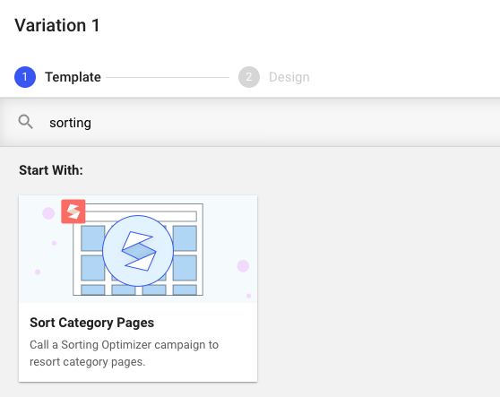The width and height of the screenshot is (500, 397).
Task: Click the top-left blue grid tile in illustration
Action: (x=93, y=238)
